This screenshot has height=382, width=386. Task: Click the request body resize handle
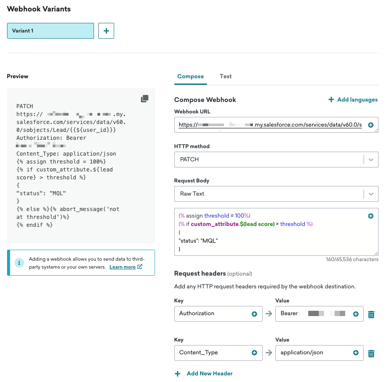click(376, 253)
